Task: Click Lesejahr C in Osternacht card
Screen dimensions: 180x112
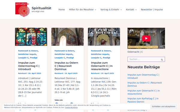Action: 96,58
